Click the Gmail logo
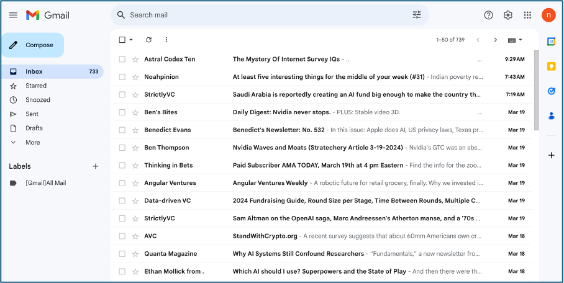The image size is (564, 283). coord(48,15)
